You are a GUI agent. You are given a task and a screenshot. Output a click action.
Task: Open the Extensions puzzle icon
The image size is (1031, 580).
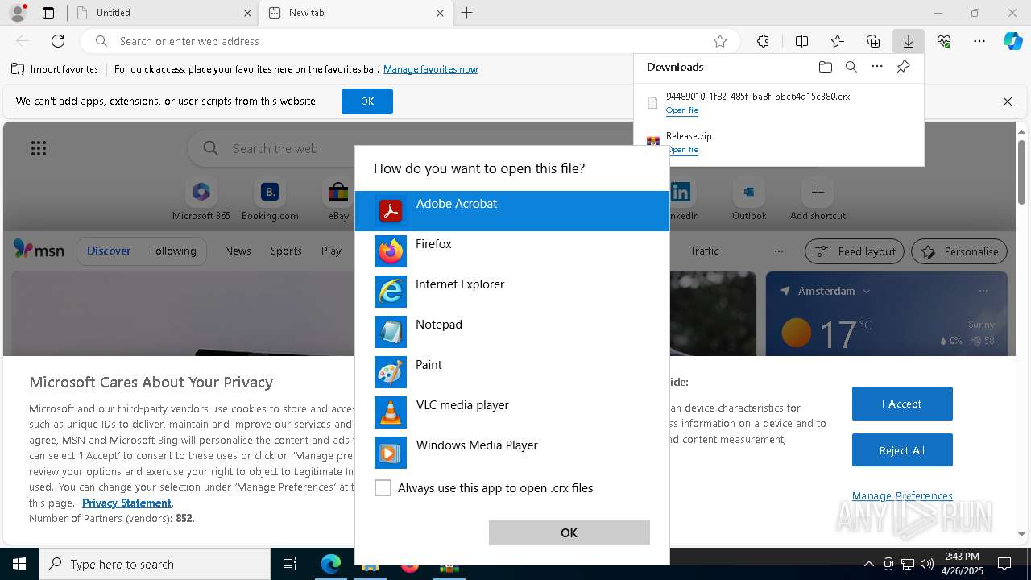763,41
